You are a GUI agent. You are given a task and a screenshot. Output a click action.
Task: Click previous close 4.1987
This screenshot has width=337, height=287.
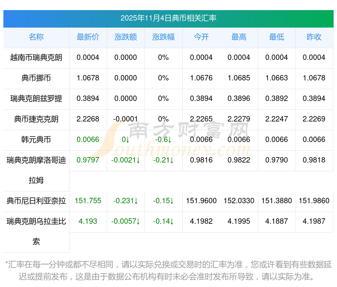tap(314, 221)
